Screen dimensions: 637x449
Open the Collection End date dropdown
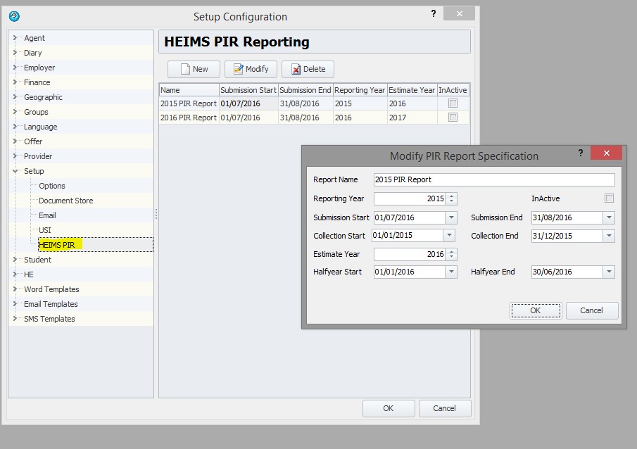[x=610, y=235]
